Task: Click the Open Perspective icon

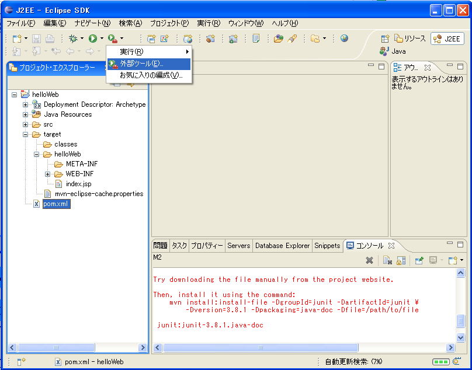Action: tap(385, 39)
